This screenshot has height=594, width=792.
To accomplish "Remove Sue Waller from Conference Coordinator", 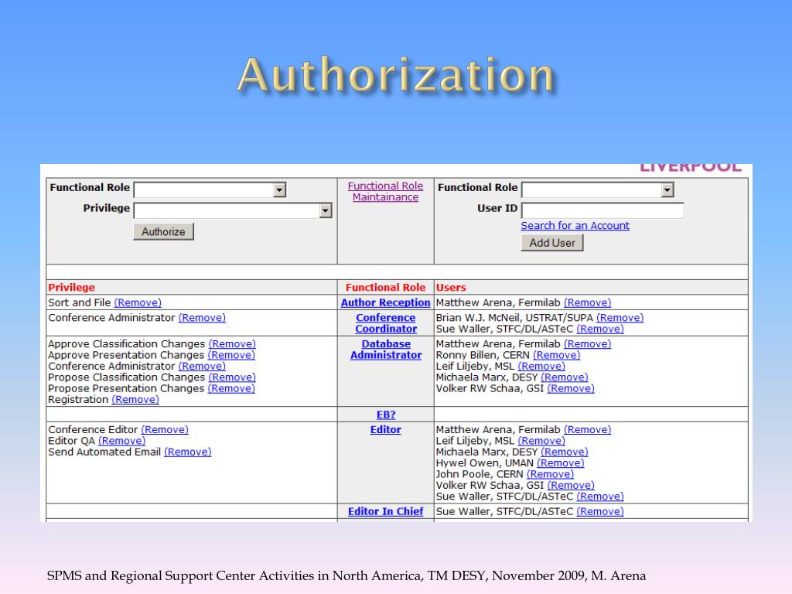I will pyautogui.click(x=600, y=329).
